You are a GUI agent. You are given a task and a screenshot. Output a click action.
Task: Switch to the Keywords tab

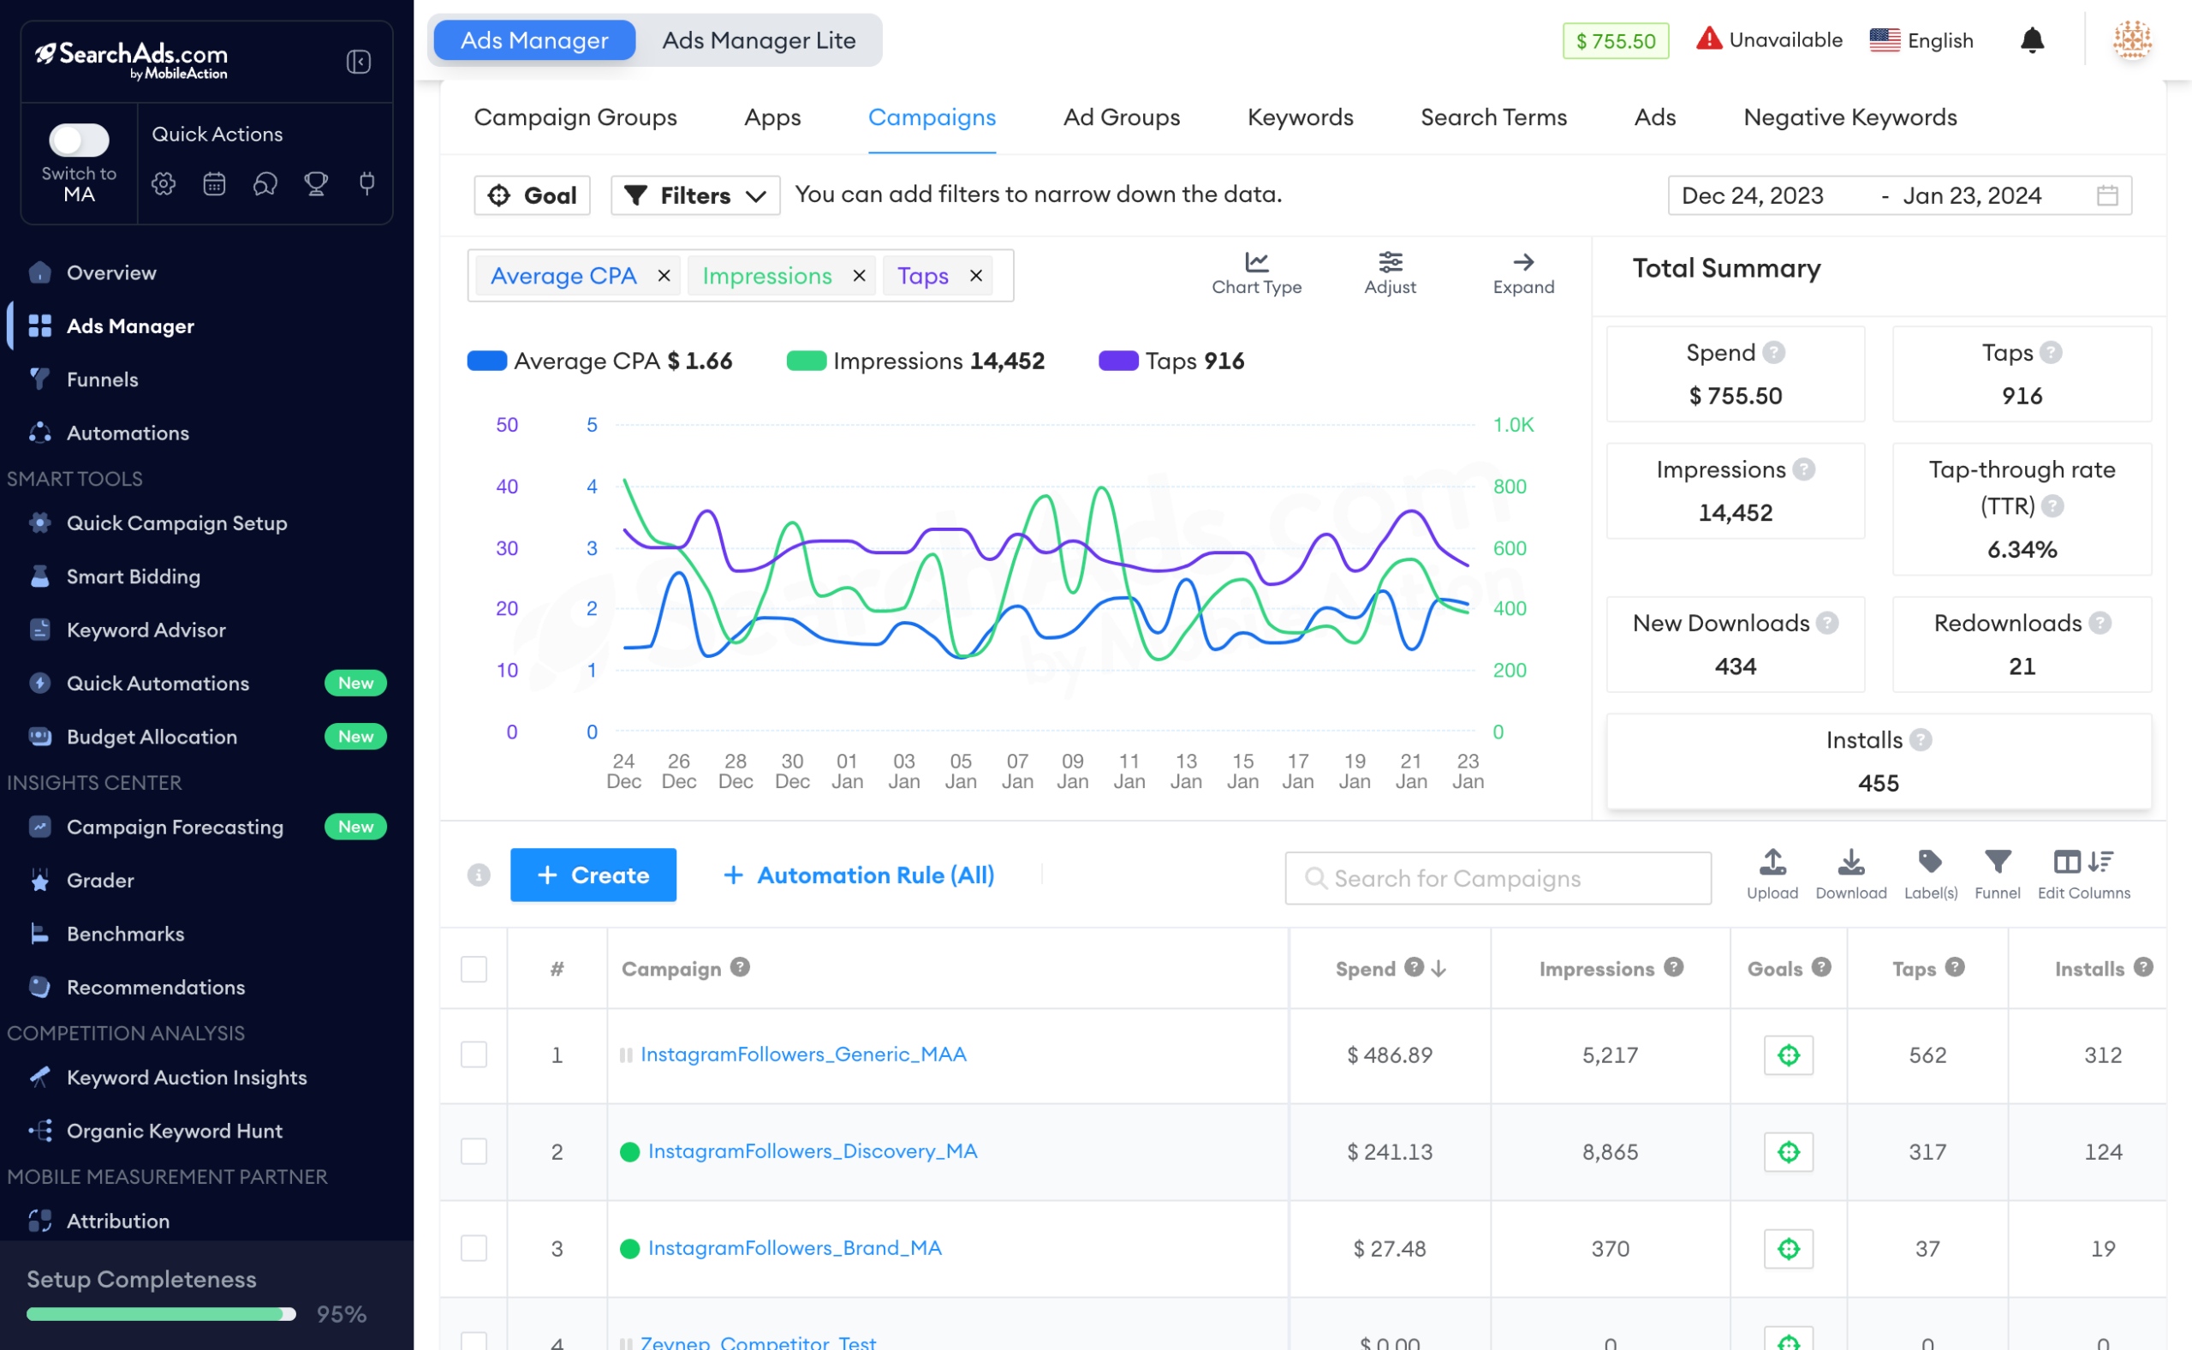click(1300, 117)
